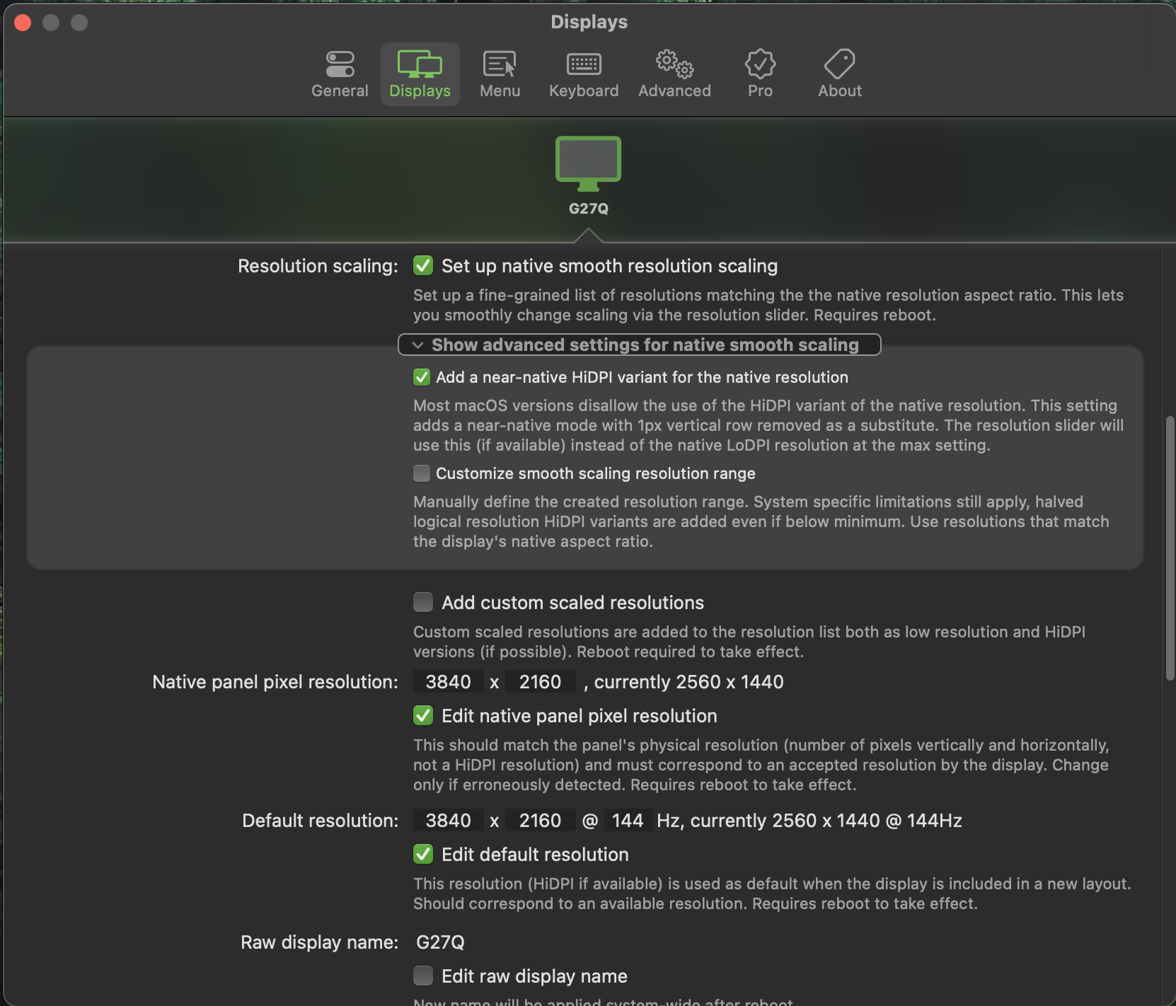The height and width of the screenshot is (1006, 1176).
Task: Click the 'Native panel pixel resolution:' label
Action: point(275,682)
